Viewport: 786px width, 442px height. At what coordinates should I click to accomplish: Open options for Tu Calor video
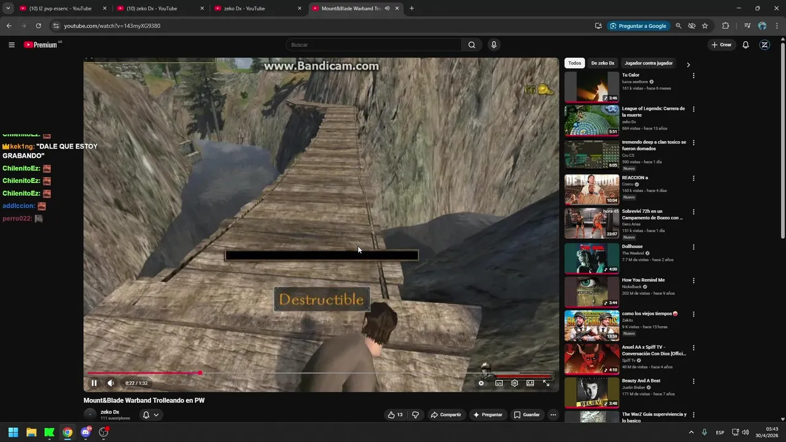693,76
